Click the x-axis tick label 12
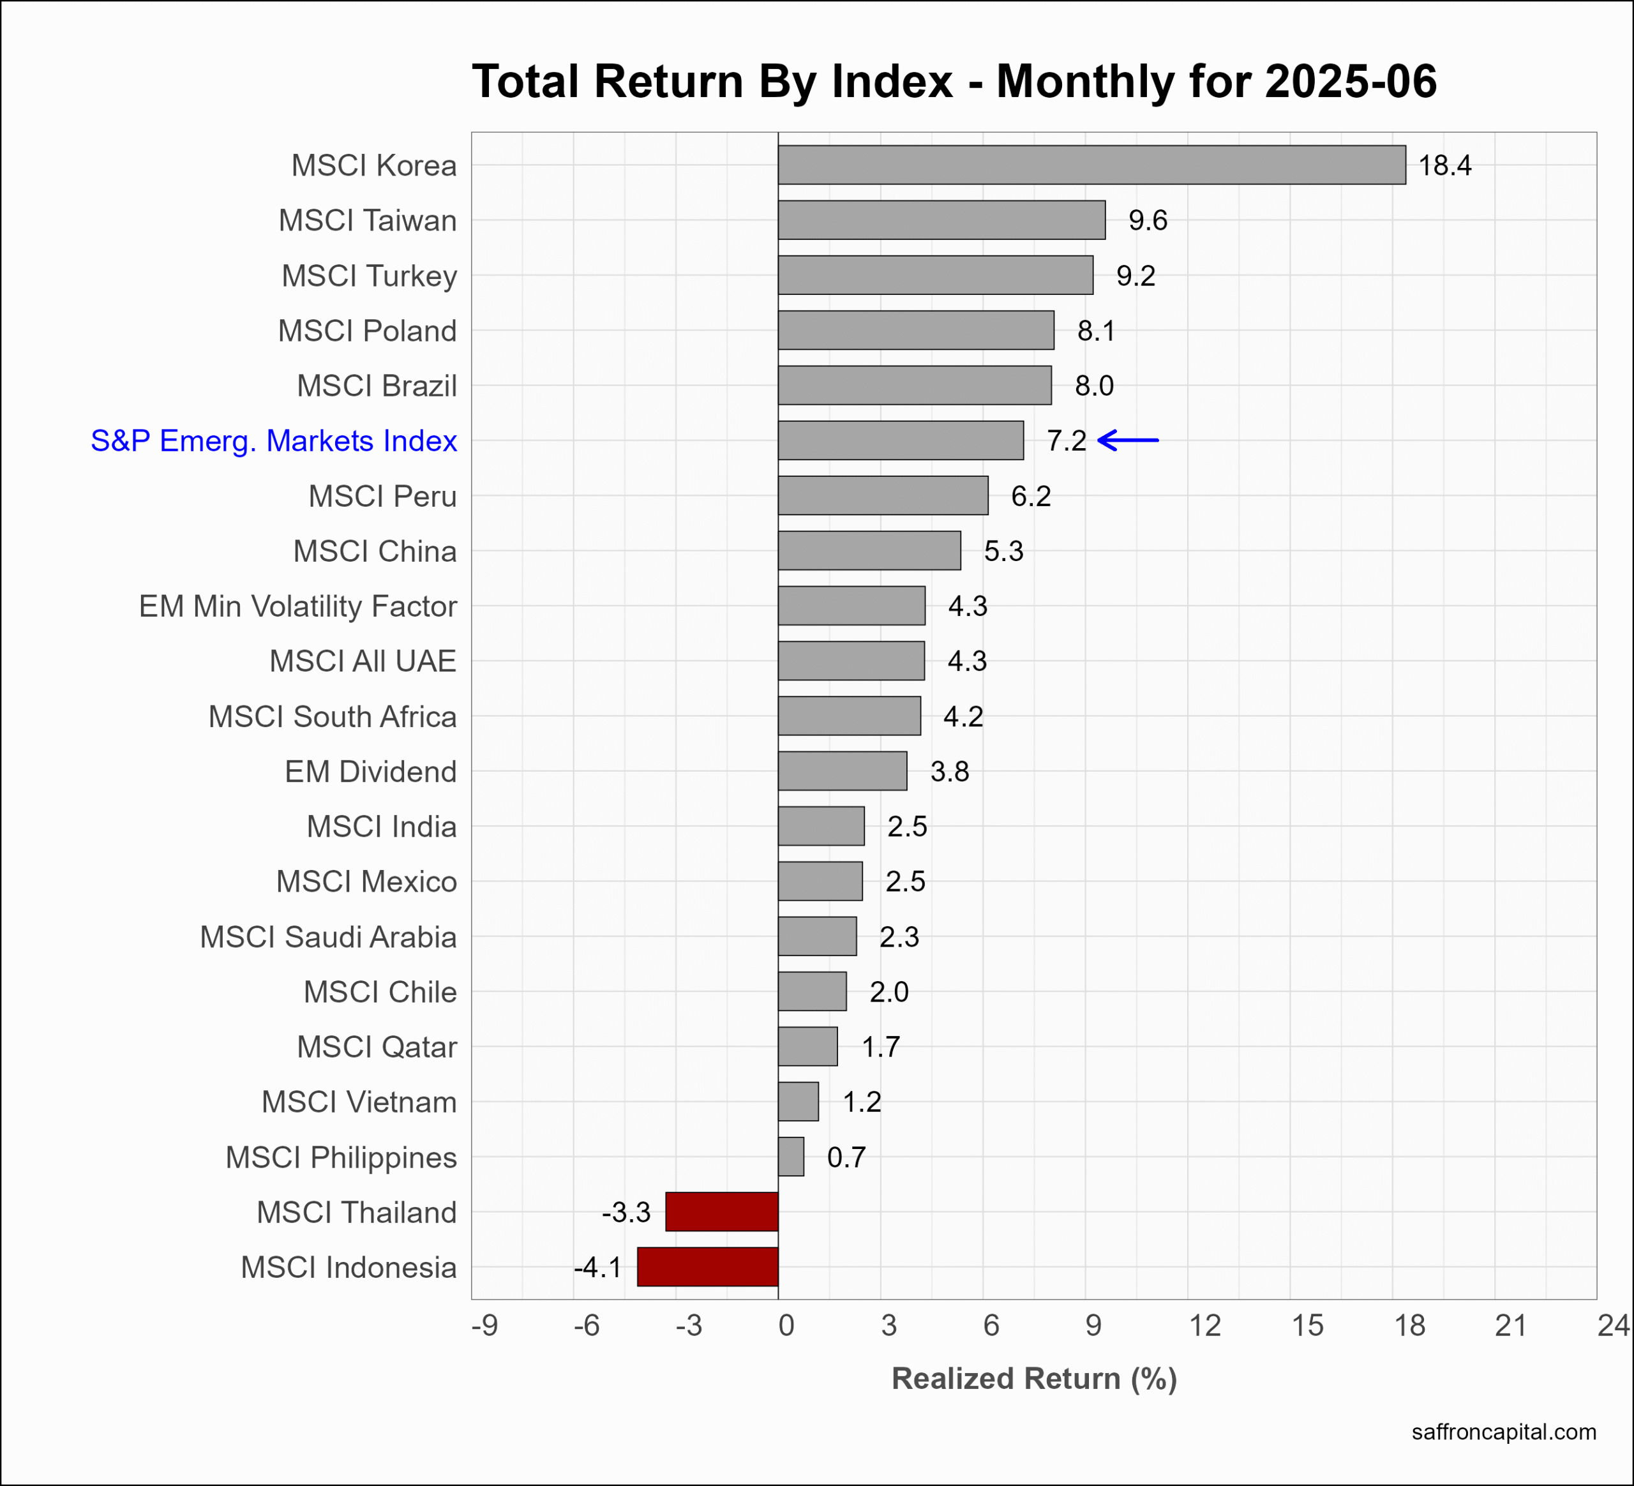The width and height of the screenshot is (1634, 1486). coord(1205,1326)
